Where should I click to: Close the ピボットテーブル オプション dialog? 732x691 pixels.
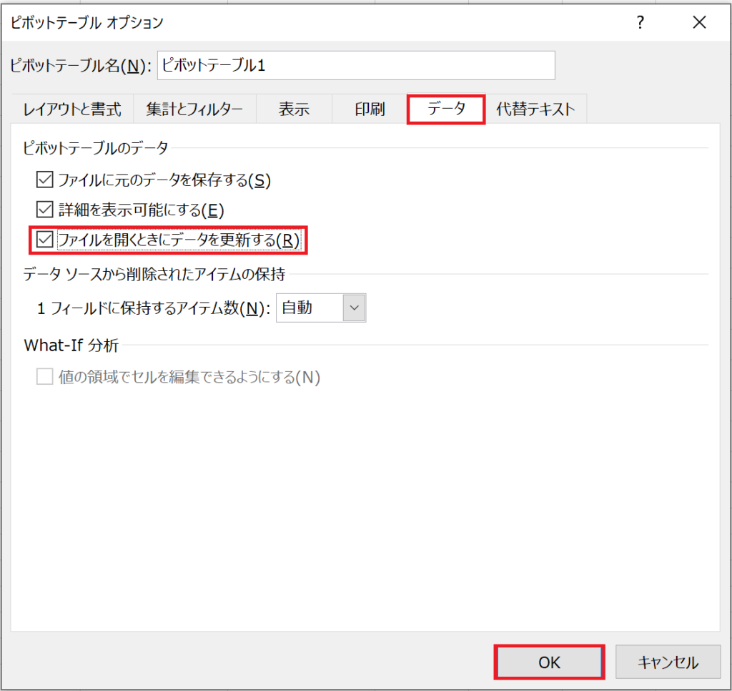pos(699,22)
